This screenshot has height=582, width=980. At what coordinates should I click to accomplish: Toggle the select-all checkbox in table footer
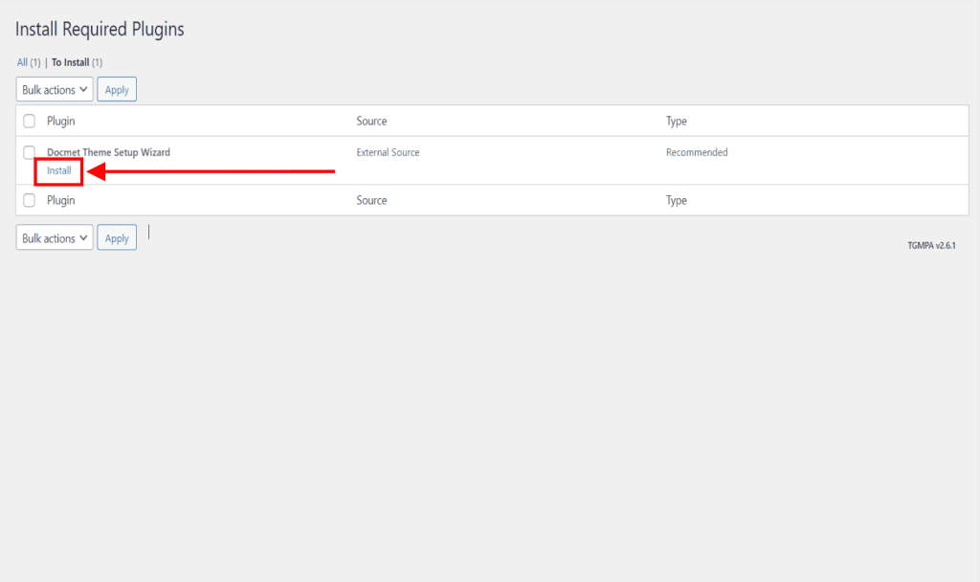[x=29, y=201]
